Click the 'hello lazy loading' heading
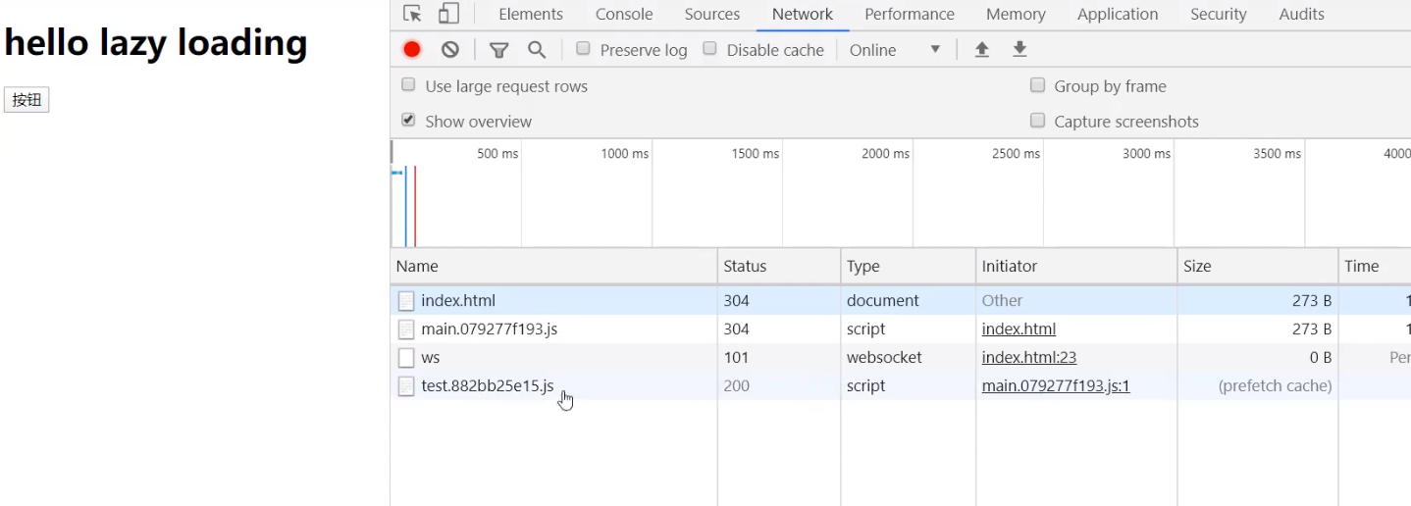 pos(156,43)
